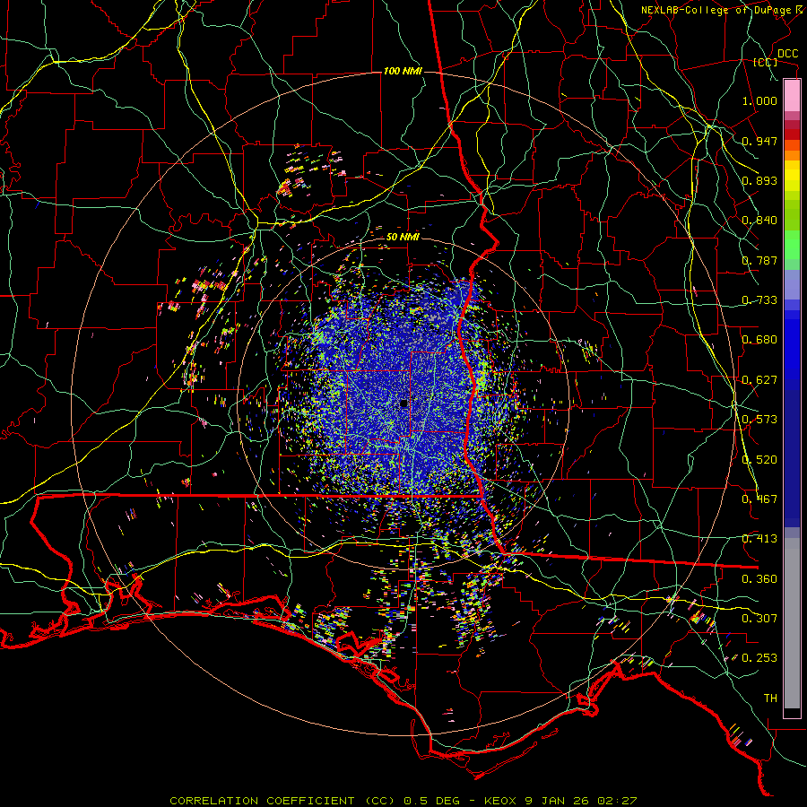Click the bright green color bar segment
This screenshot has width=807, height=807.
[792, 245]
